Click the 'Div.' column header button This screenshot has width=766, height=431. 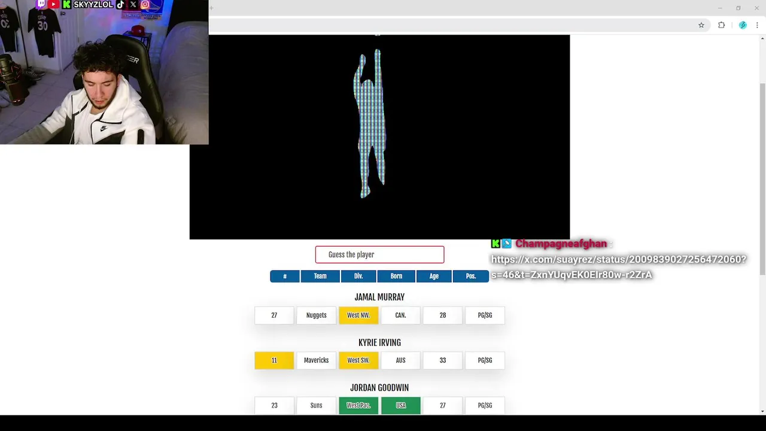[x=358, y=276]
